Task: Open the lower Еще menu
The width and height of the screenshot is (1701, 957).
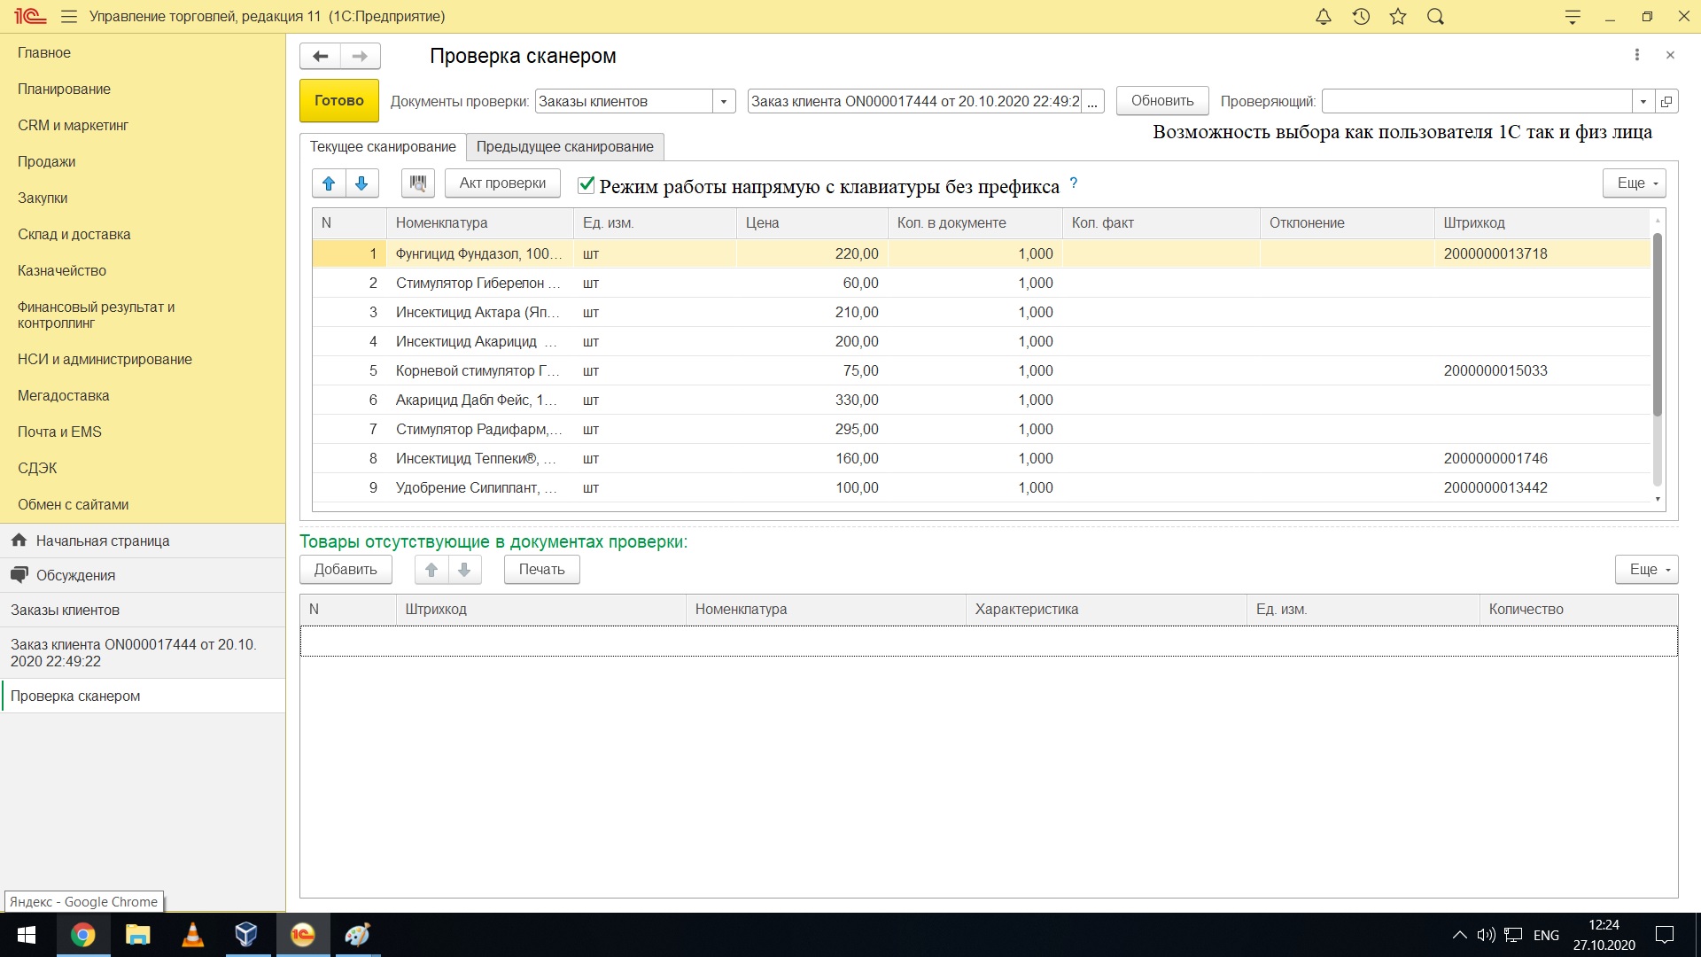Action: coord(1647,570)
